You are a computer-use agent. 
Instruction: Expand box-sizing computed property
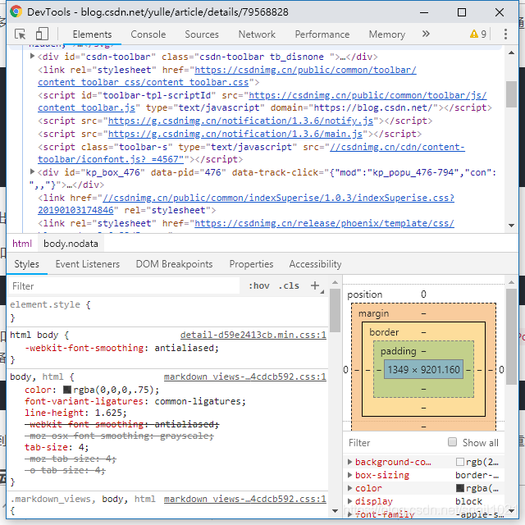350,475
